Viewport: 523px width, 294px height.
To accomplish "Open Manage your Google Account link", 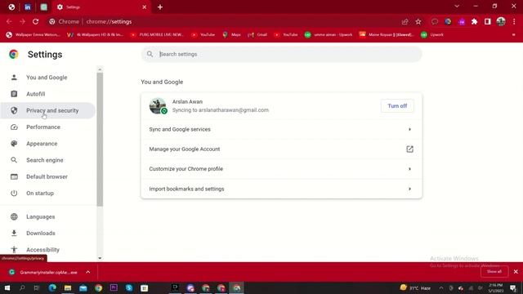I will [x=281, y=149].
